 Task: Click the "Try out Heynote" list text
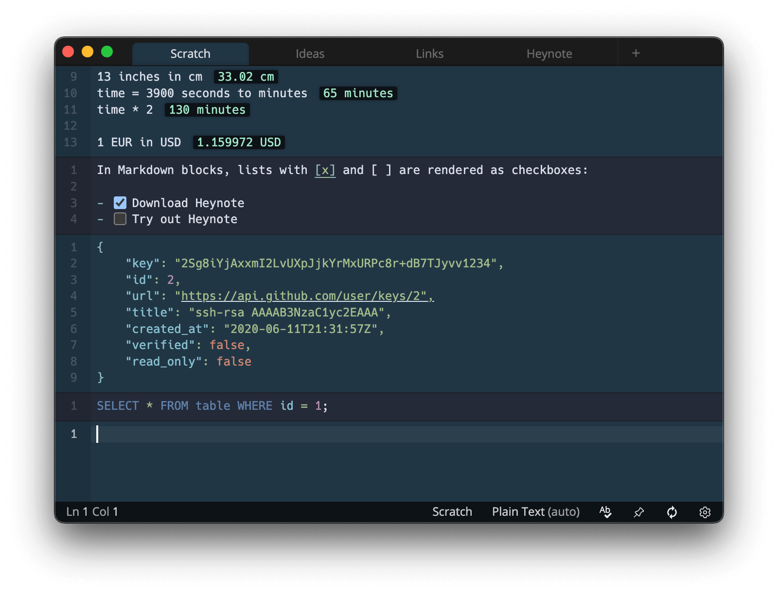[x=185, y=219]
